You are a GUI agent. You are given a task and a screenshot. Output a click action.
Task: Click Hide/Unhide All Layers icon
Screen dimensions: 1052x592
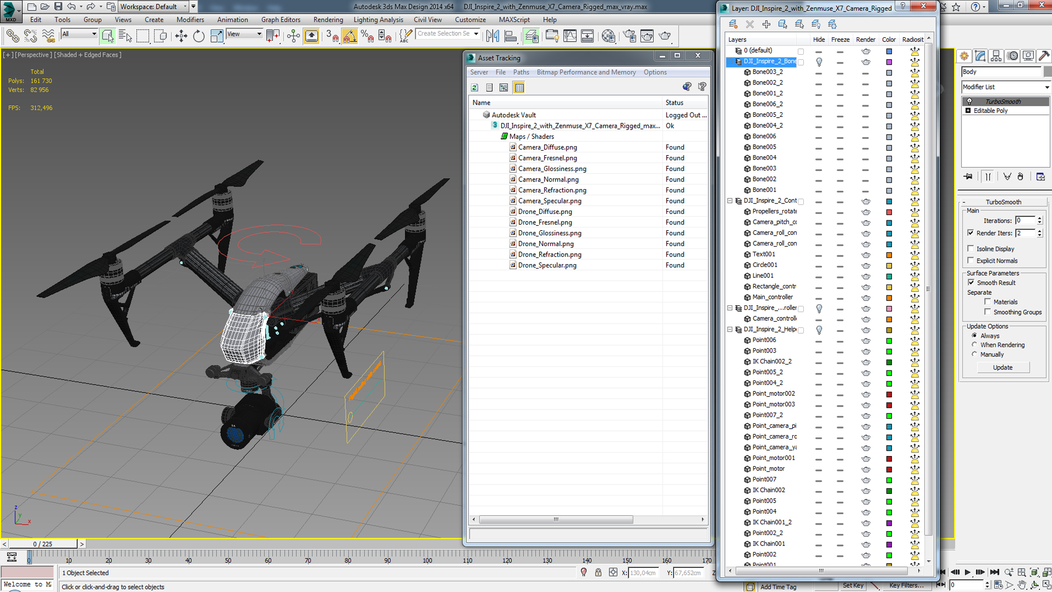816,24
